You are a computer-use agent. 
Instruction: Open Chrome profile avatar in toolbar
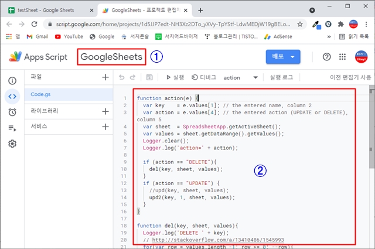[353, 24]
